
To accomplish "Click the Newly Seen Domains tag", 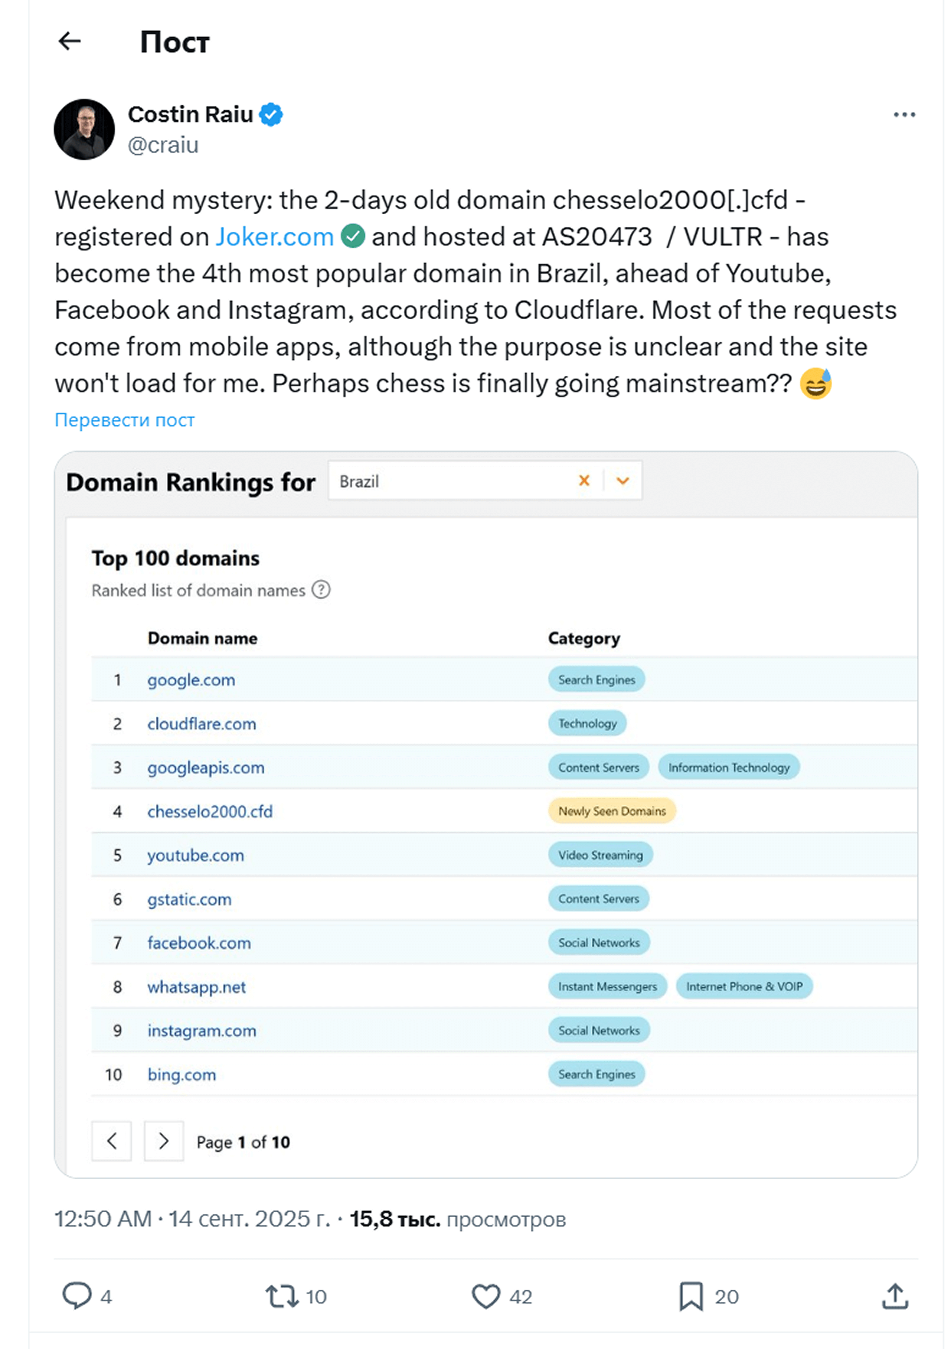I will [611, 811].
